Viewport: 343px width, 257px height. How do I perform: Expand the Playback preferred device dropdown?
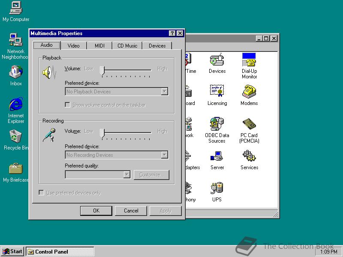coord(165,91)
